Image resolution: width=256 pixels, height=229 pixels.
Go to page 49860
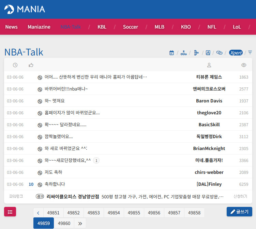pos(64,224)
